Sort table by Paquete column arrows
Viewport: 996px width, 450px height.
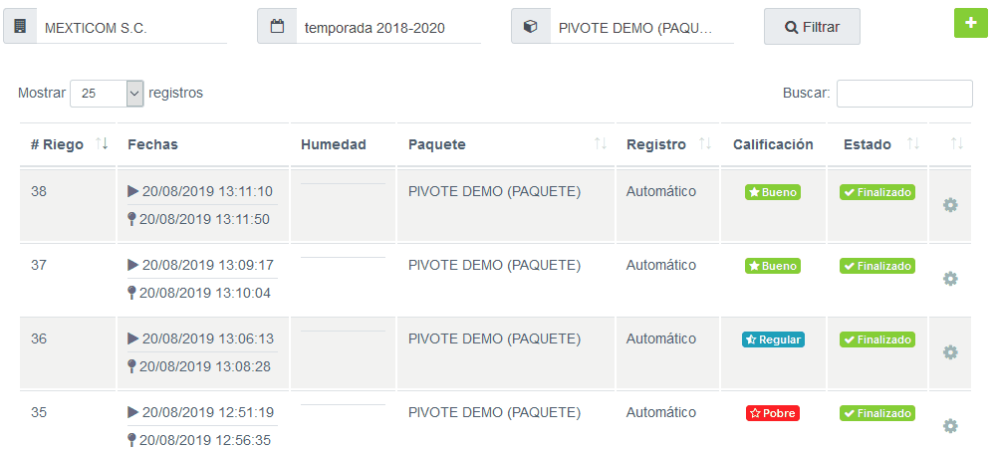point(601,144)
